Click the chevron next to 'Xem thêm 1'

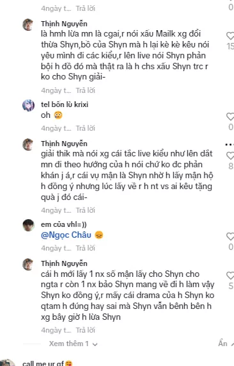click(95, 344)
